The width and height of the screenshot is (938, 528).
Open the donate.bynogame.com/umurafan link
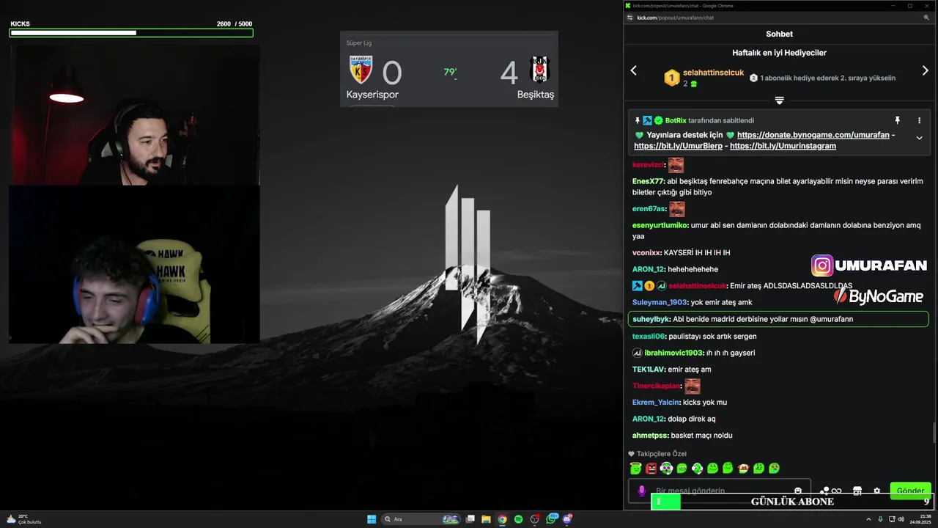pos(813,135)
